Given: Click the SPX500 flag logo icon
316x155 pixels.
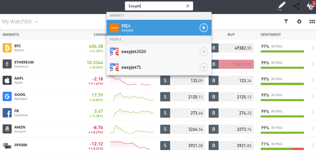Looking at the screenshot, I should point(7,145).
